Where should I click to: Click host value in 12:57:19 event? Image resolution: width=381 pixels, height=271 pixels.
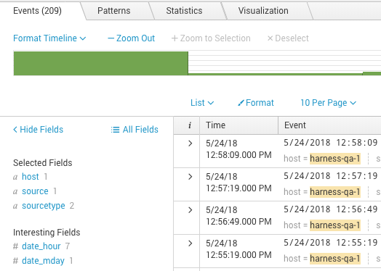(x=335, y=192)
